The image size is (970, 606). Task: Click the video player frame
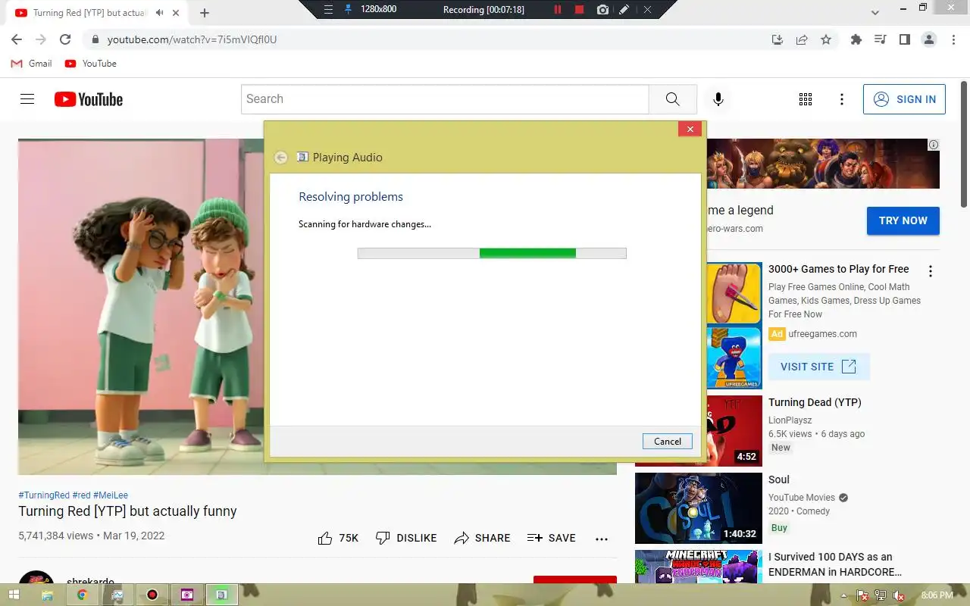pyautogui.click(x=141, y=307)
